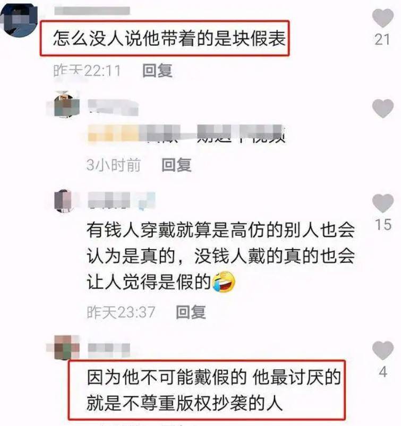Viewport: 401px width, 426px height.
Task: Select the 有钱人穿戴就算是高仿的 comment text
Action: (220, 256)
